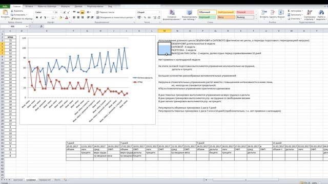Viewport: 328px width, 184px height.
Task: Decrease font size with the small A icon
Action: tap(69, 12)
